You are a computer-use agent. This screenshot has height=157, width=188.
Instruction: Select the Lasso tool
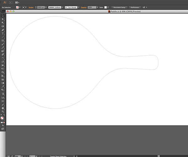(x=3, y=26)
